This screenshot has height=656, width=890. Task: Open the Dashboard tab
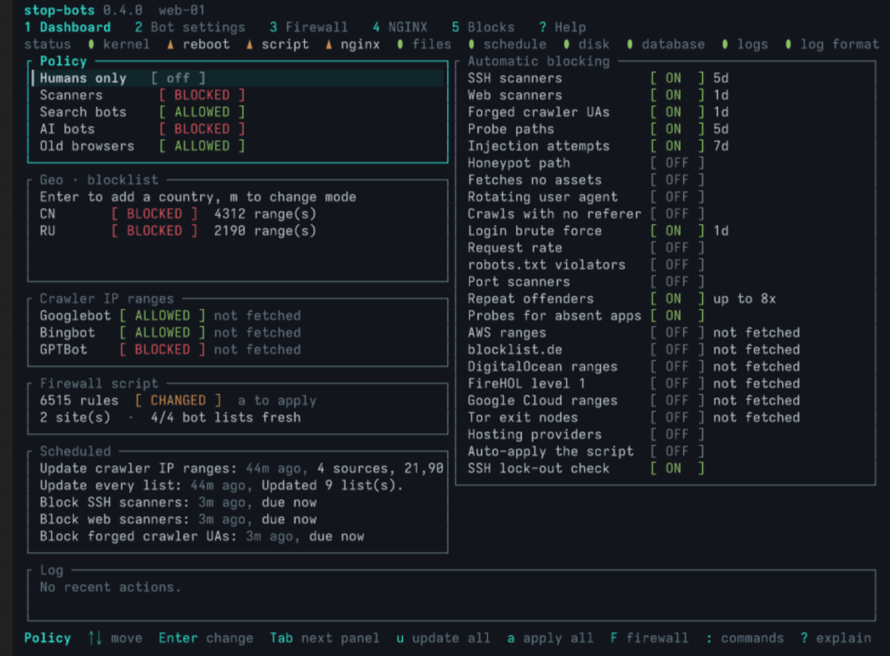pyautogui.click(x=68, y=27)
